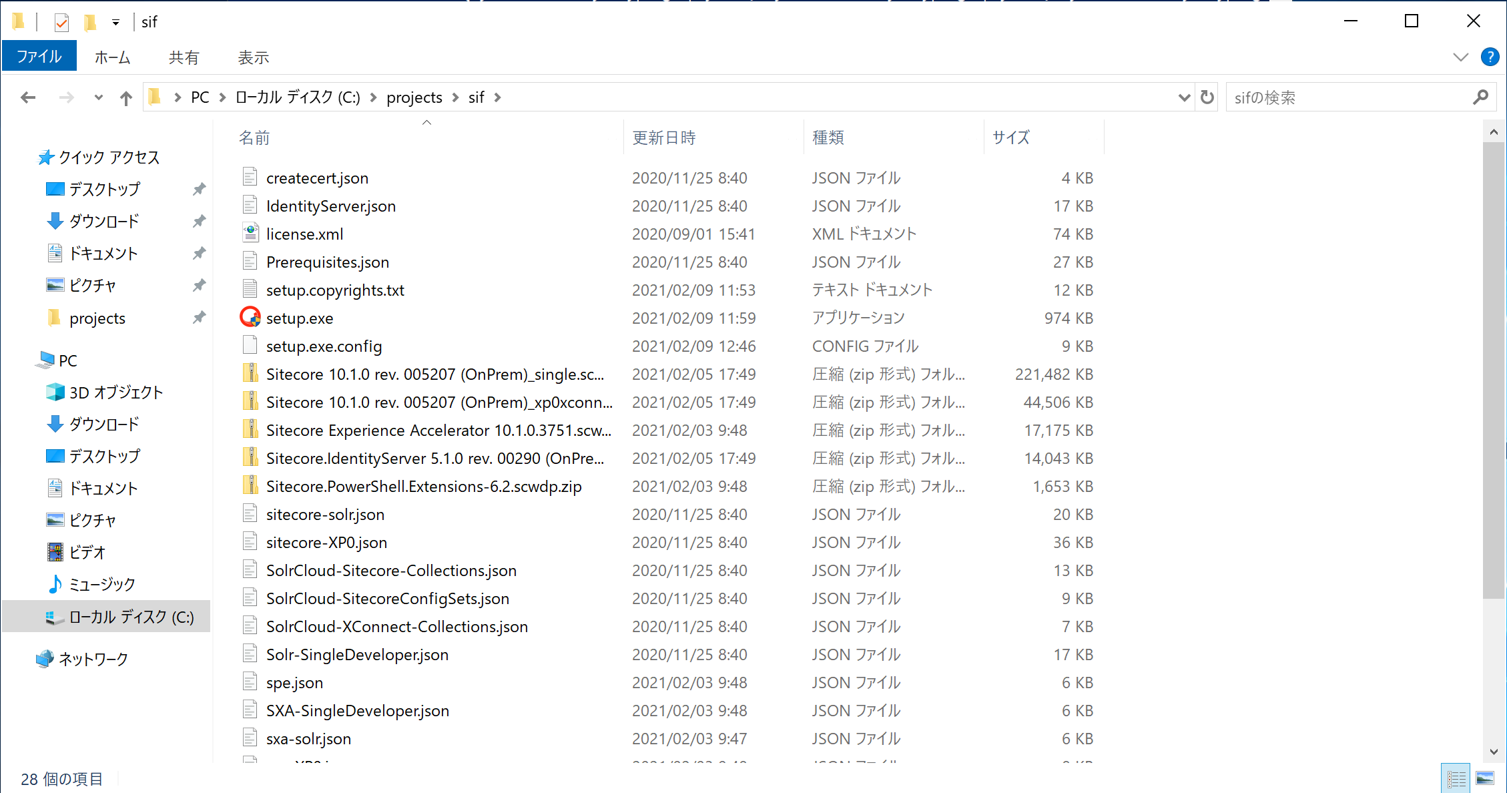Select the Sitecore.IdentityServer 5.1.0 zip file name
This screenshot has width=1507, height=793.
click(x=435, y=459)
